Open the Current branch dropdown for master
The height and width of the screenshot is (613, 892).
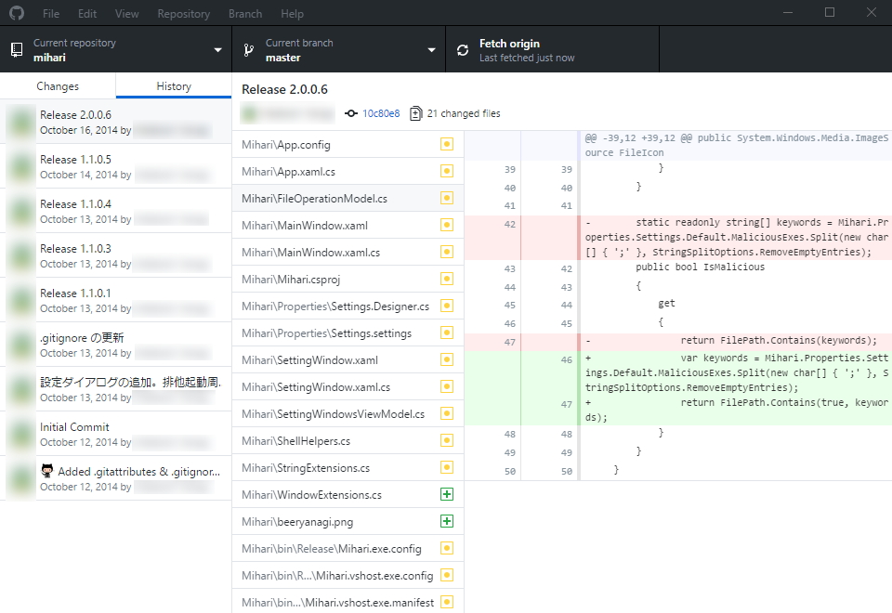[429, 49]
